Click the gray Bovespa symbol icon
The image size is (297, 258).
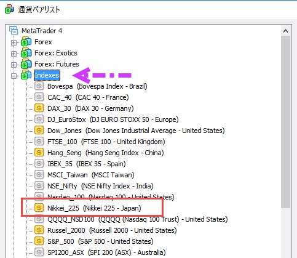pos(39,86)
